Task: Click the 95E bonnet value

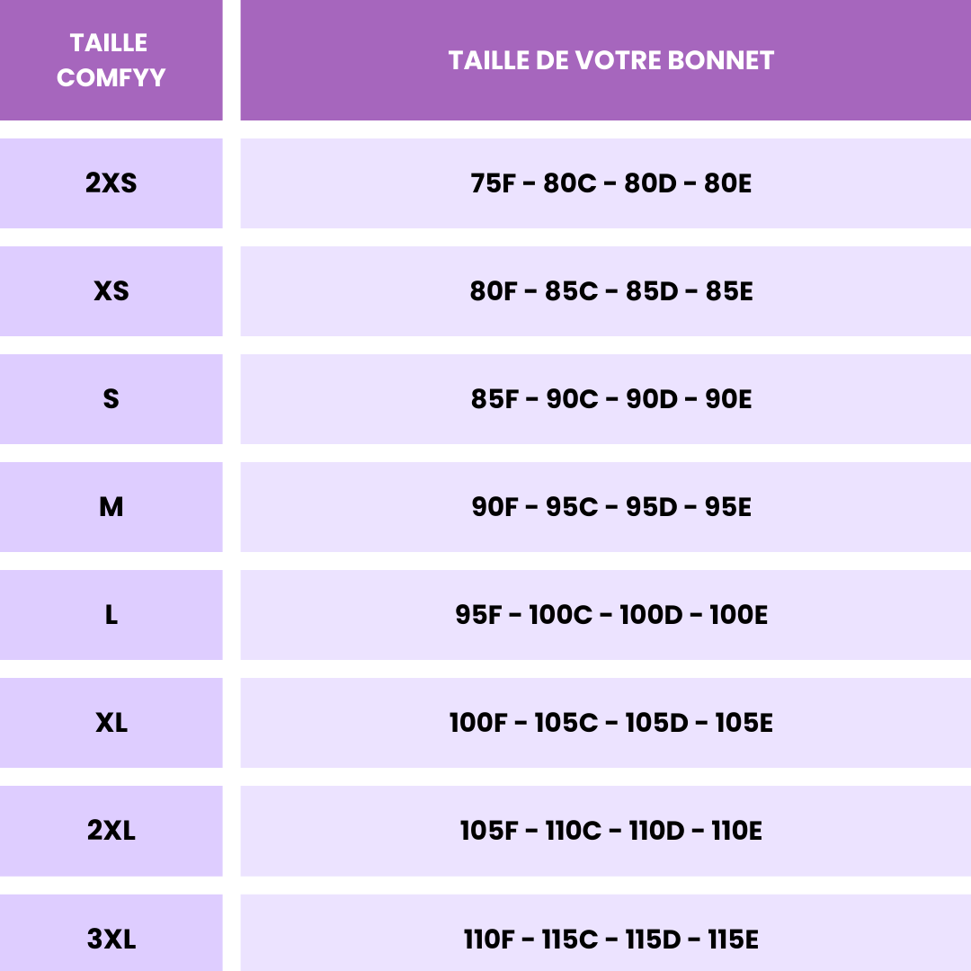Action: pyautogui.click(x=728, y=507)
